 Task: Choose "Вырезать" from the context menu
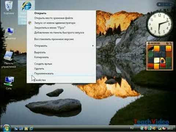point(61,52)
